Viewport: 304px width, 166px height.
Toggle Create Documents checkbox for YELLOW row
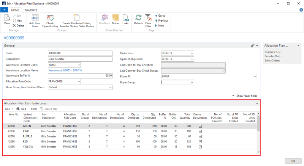[200, 146]
